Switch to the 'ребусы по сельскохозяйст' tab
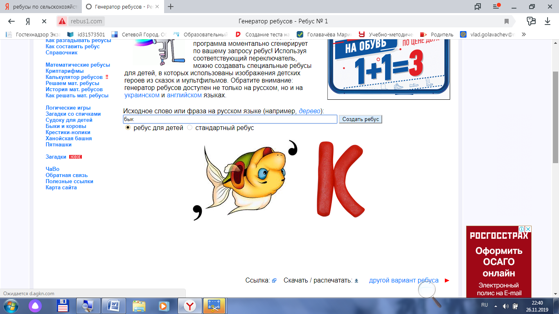This screenshot has width=559, height=314. 41,7
